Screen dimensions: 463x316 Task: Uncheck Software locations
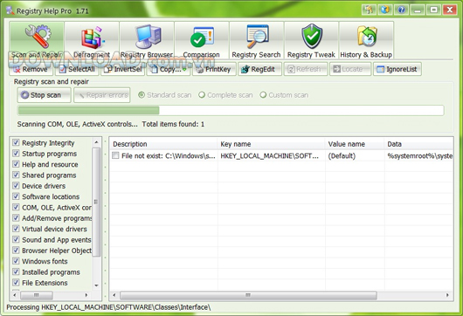coord(16,196)
